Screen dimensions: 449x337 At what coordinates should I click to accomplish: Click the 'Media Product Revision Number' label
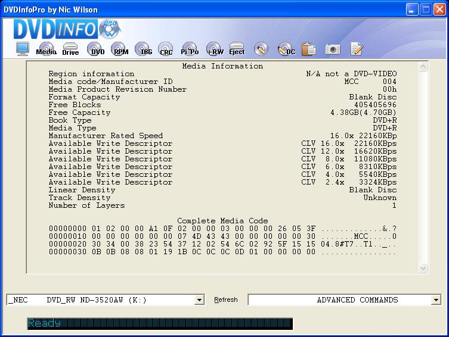pyautogui.click(x=117, y=89)
